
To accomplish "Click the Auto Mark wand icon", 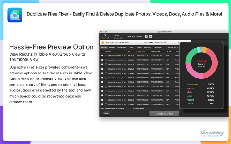I will (105, 35).
